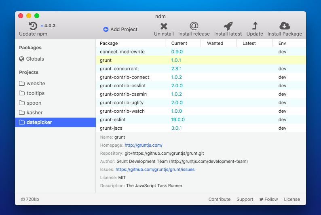Screen dimensions: 321x215
Task: Click version 2.3.1 of grunt-concurrent
Action: pos(176,69)
